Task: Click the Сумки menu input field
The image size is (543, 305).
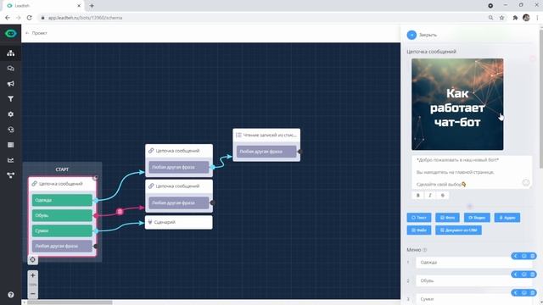Action: [x=473, y=299]
